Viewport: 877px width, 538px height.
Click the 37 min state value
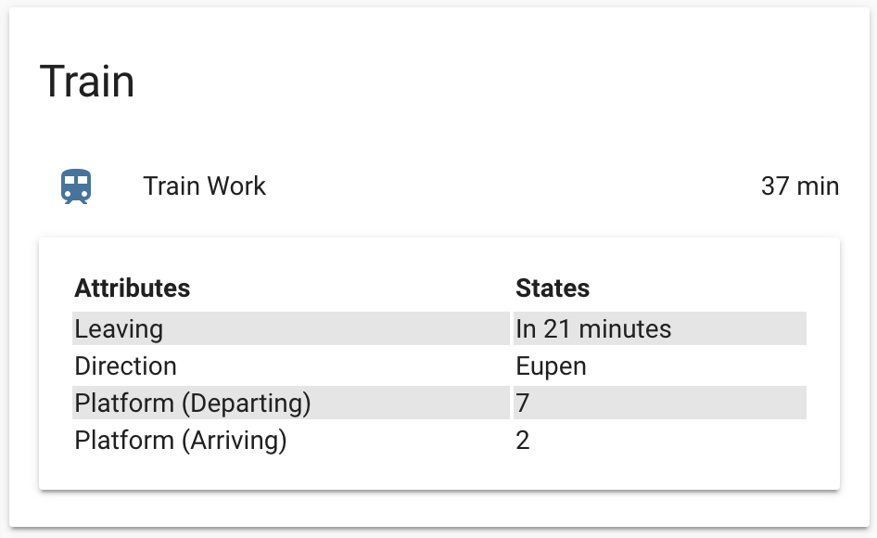pyautogui.click(x=800, y=186)
